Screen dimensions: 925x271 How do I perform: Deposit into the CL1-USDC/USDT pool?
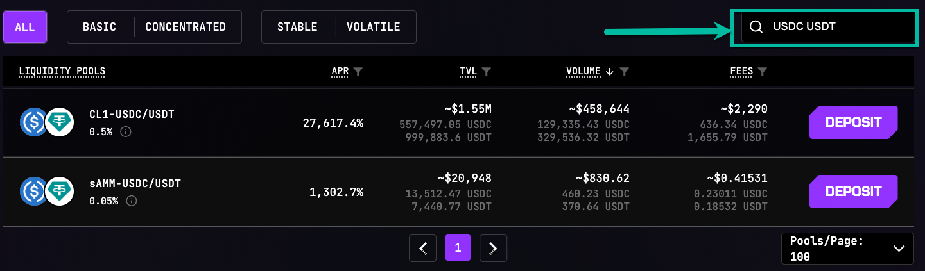[853, 122]
